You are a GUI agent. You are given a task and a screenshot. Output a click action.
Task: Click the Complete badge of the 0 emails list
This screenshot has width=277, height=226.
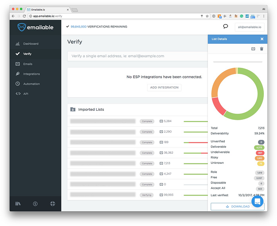(x=147, y=185)
